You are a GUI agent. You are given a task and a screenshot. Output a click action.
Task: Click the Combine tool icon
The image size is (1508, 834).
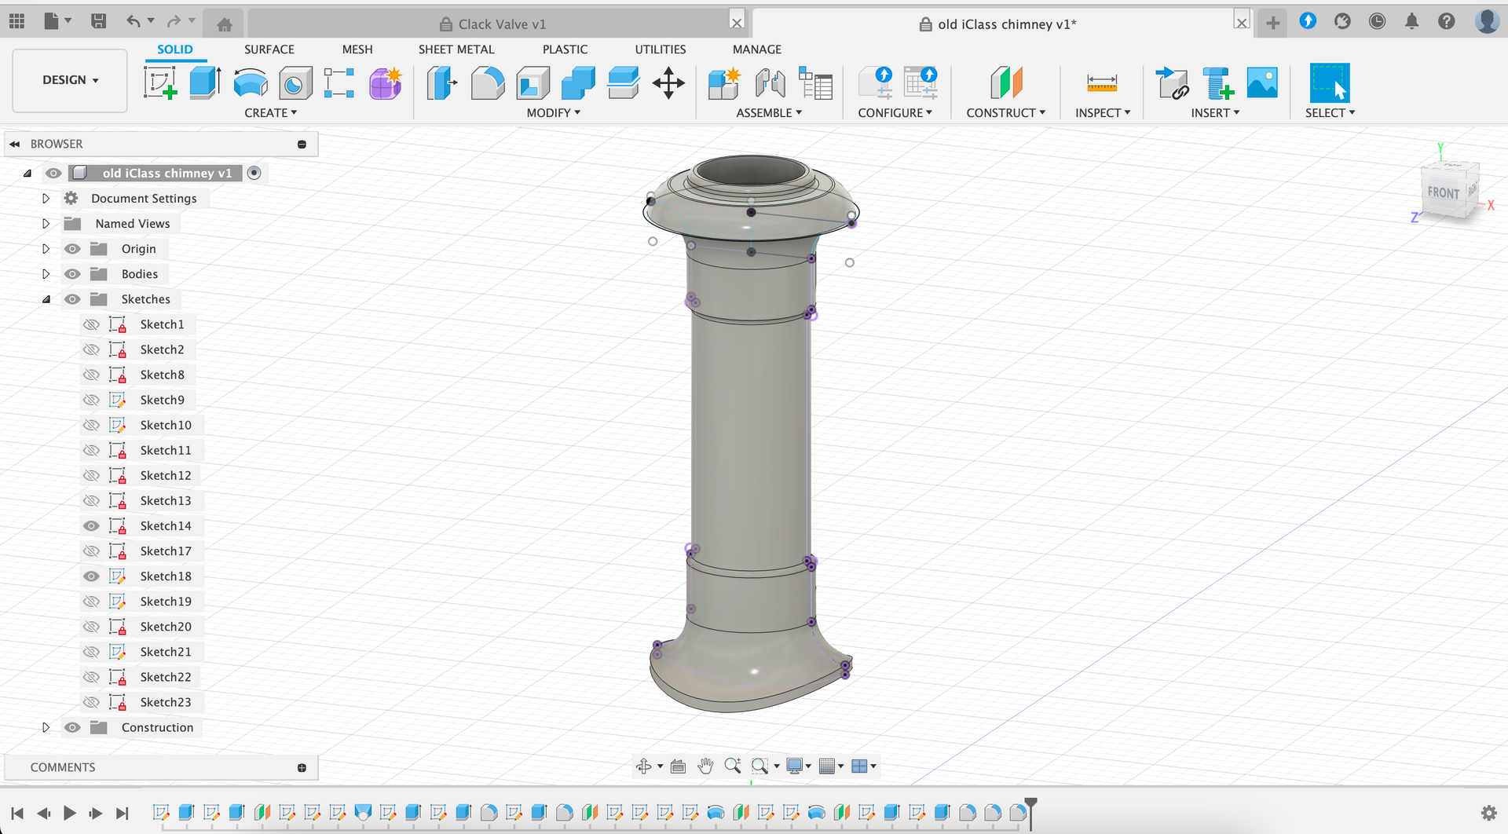(578, 82)
